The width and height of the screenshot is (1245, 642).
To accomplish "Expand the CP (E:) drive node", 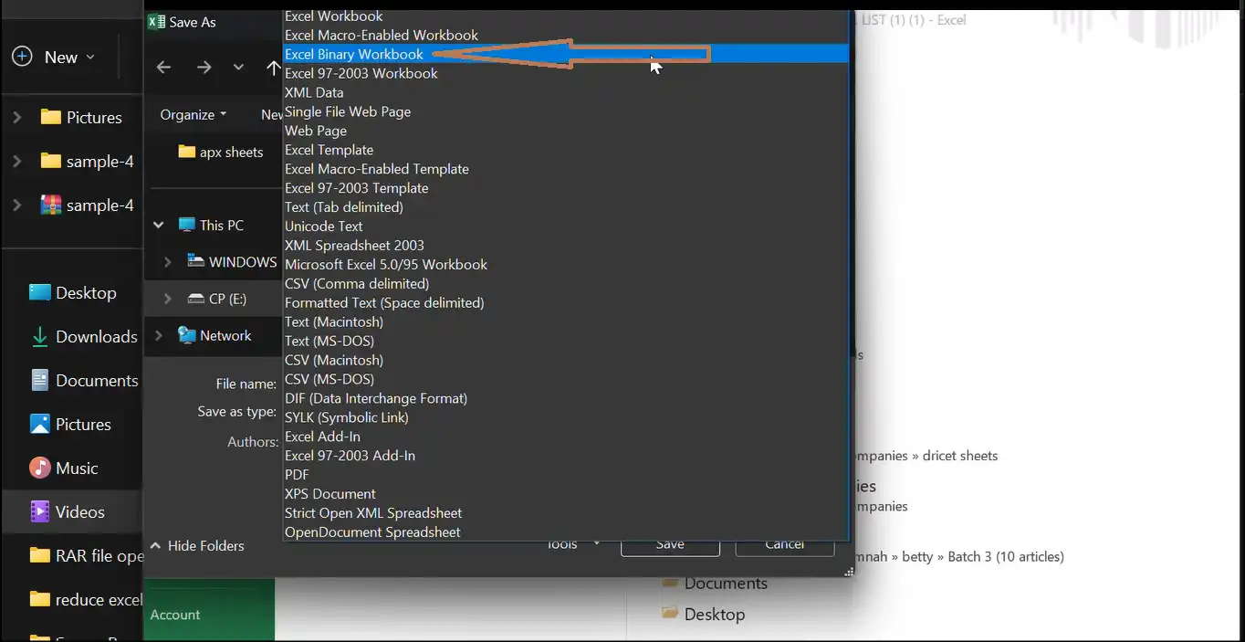I will tap(168, 299).
